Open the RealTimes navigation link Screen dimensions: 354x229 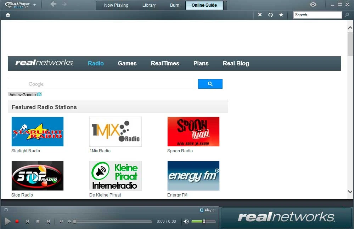pos(165,64)
